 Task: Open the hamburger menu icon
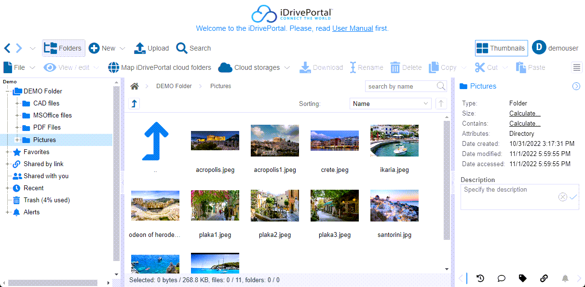[577, 67]
